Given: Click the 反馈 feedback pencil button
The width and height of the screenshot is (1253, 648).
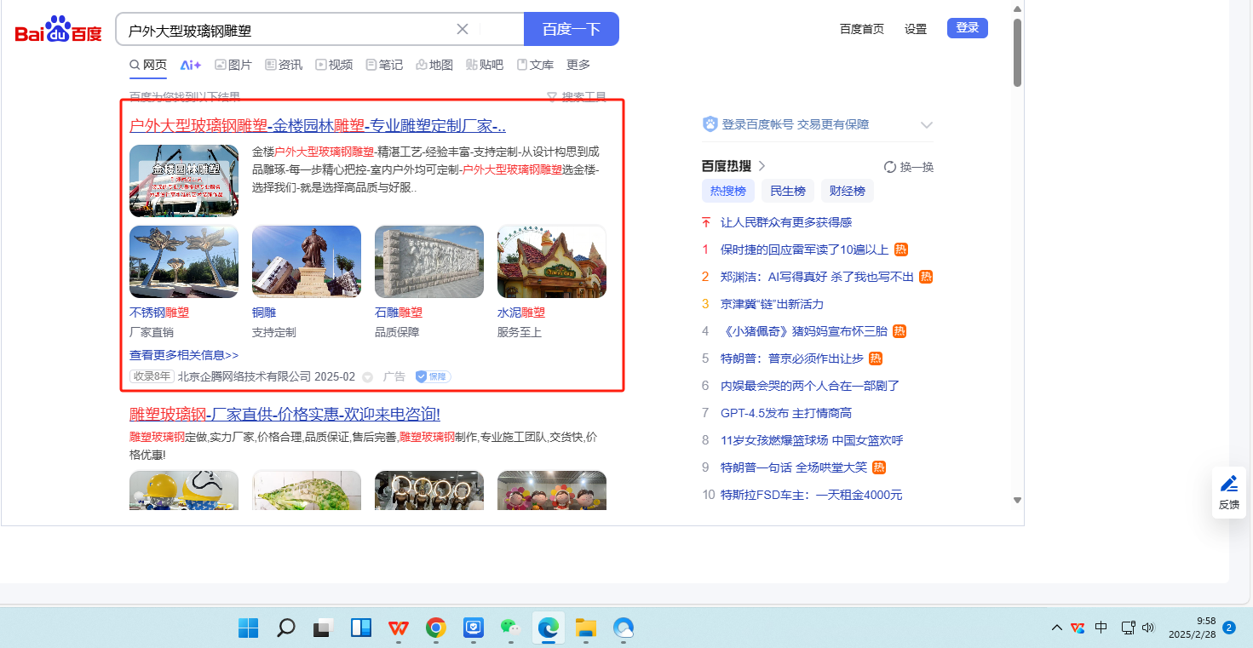Looking at the screenshot, I should pos(1229,493).
